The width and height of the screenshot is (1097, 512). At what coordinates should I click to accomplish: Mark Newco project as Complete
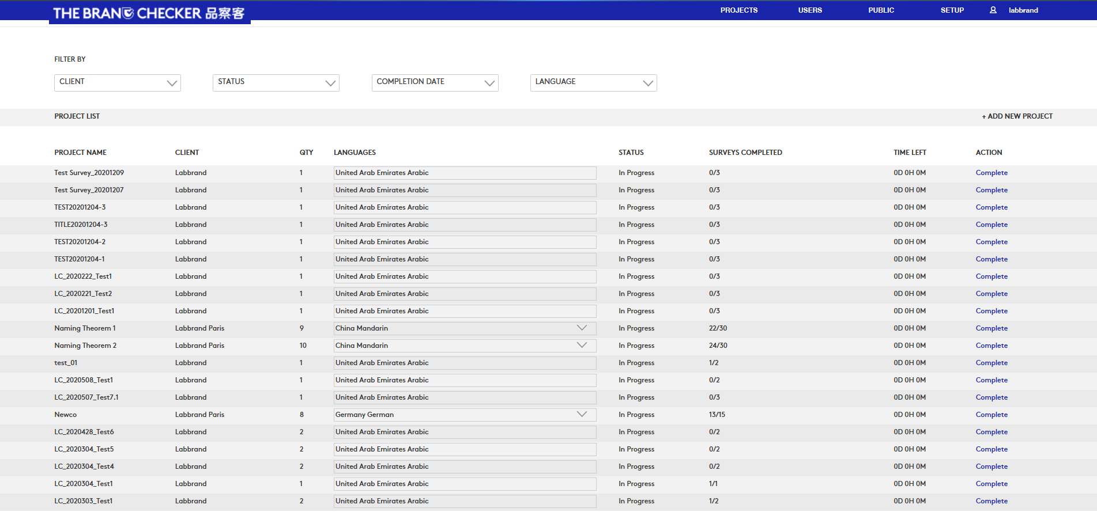pyautogui.click(x=992, y=415)
